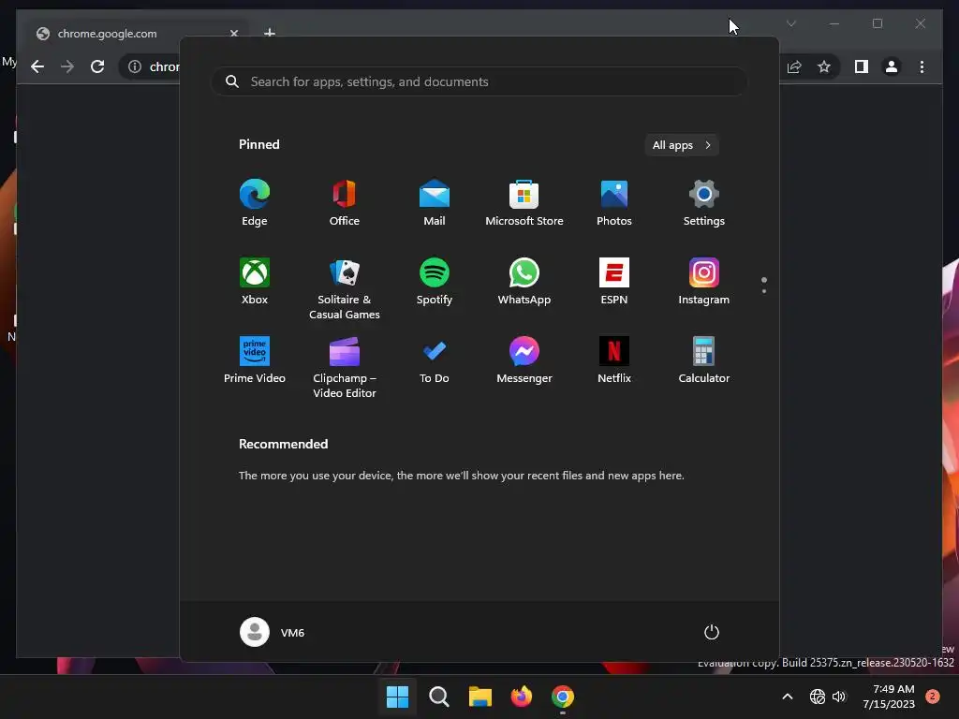Launch Netflix from pinned apps
Image resolution: width=959 pixels, height=719 pixels.
point(614,360)
